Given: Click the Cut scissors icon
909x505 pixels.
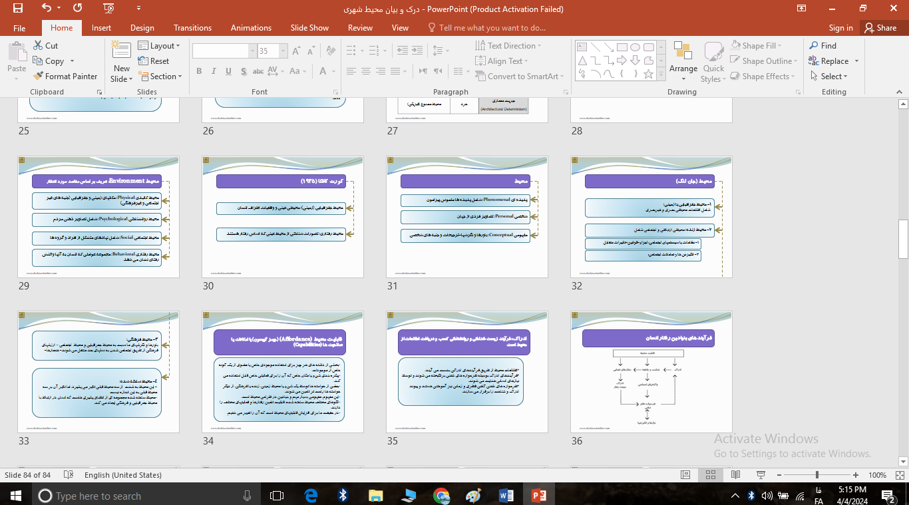Looking at the screenshot, I should point(39,45).
